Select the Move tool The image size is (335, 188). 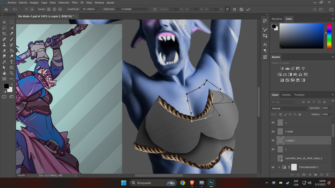pos(4,22)
